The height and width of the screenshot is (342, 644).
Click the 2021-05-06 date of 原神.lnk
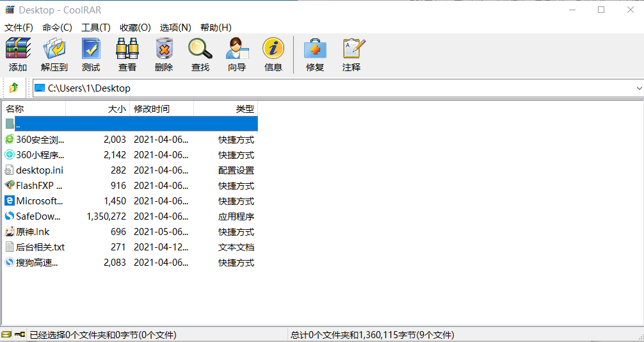click(x=161, y=231)
